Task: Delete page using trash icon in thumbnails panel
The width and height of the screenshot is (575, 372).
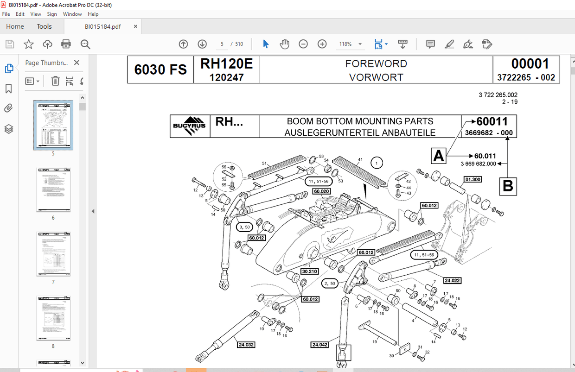Action: click(55, 81)
